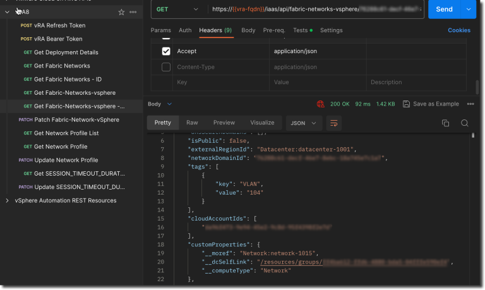Click the Send button
This screenshot has height=290, width=485.
coord(444,9)
